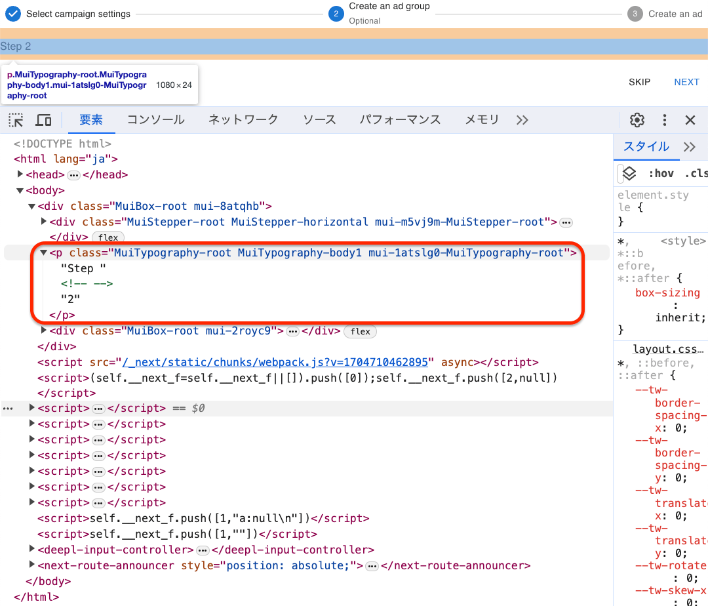Select the html lang="ja" element line

pyautogui.click(x=66, y=159)
